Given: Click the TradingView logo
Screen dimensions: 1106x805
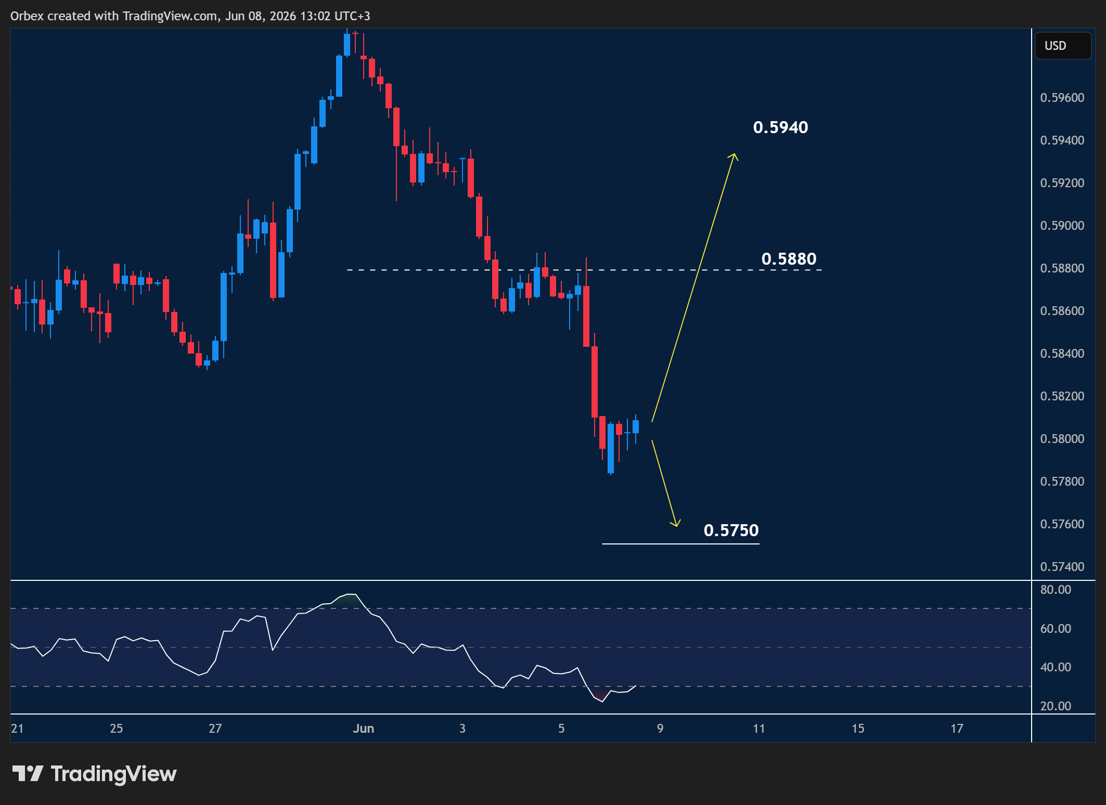Looking at the screenshot, I should point(94,774).
